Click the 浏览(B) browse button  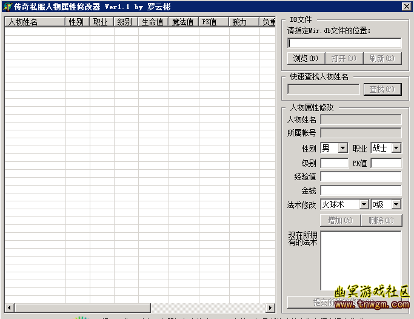(306, 58)
